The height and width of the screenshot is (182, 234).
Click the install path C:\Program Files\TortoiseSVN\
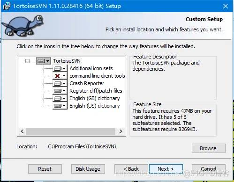[x=82, y=146]
